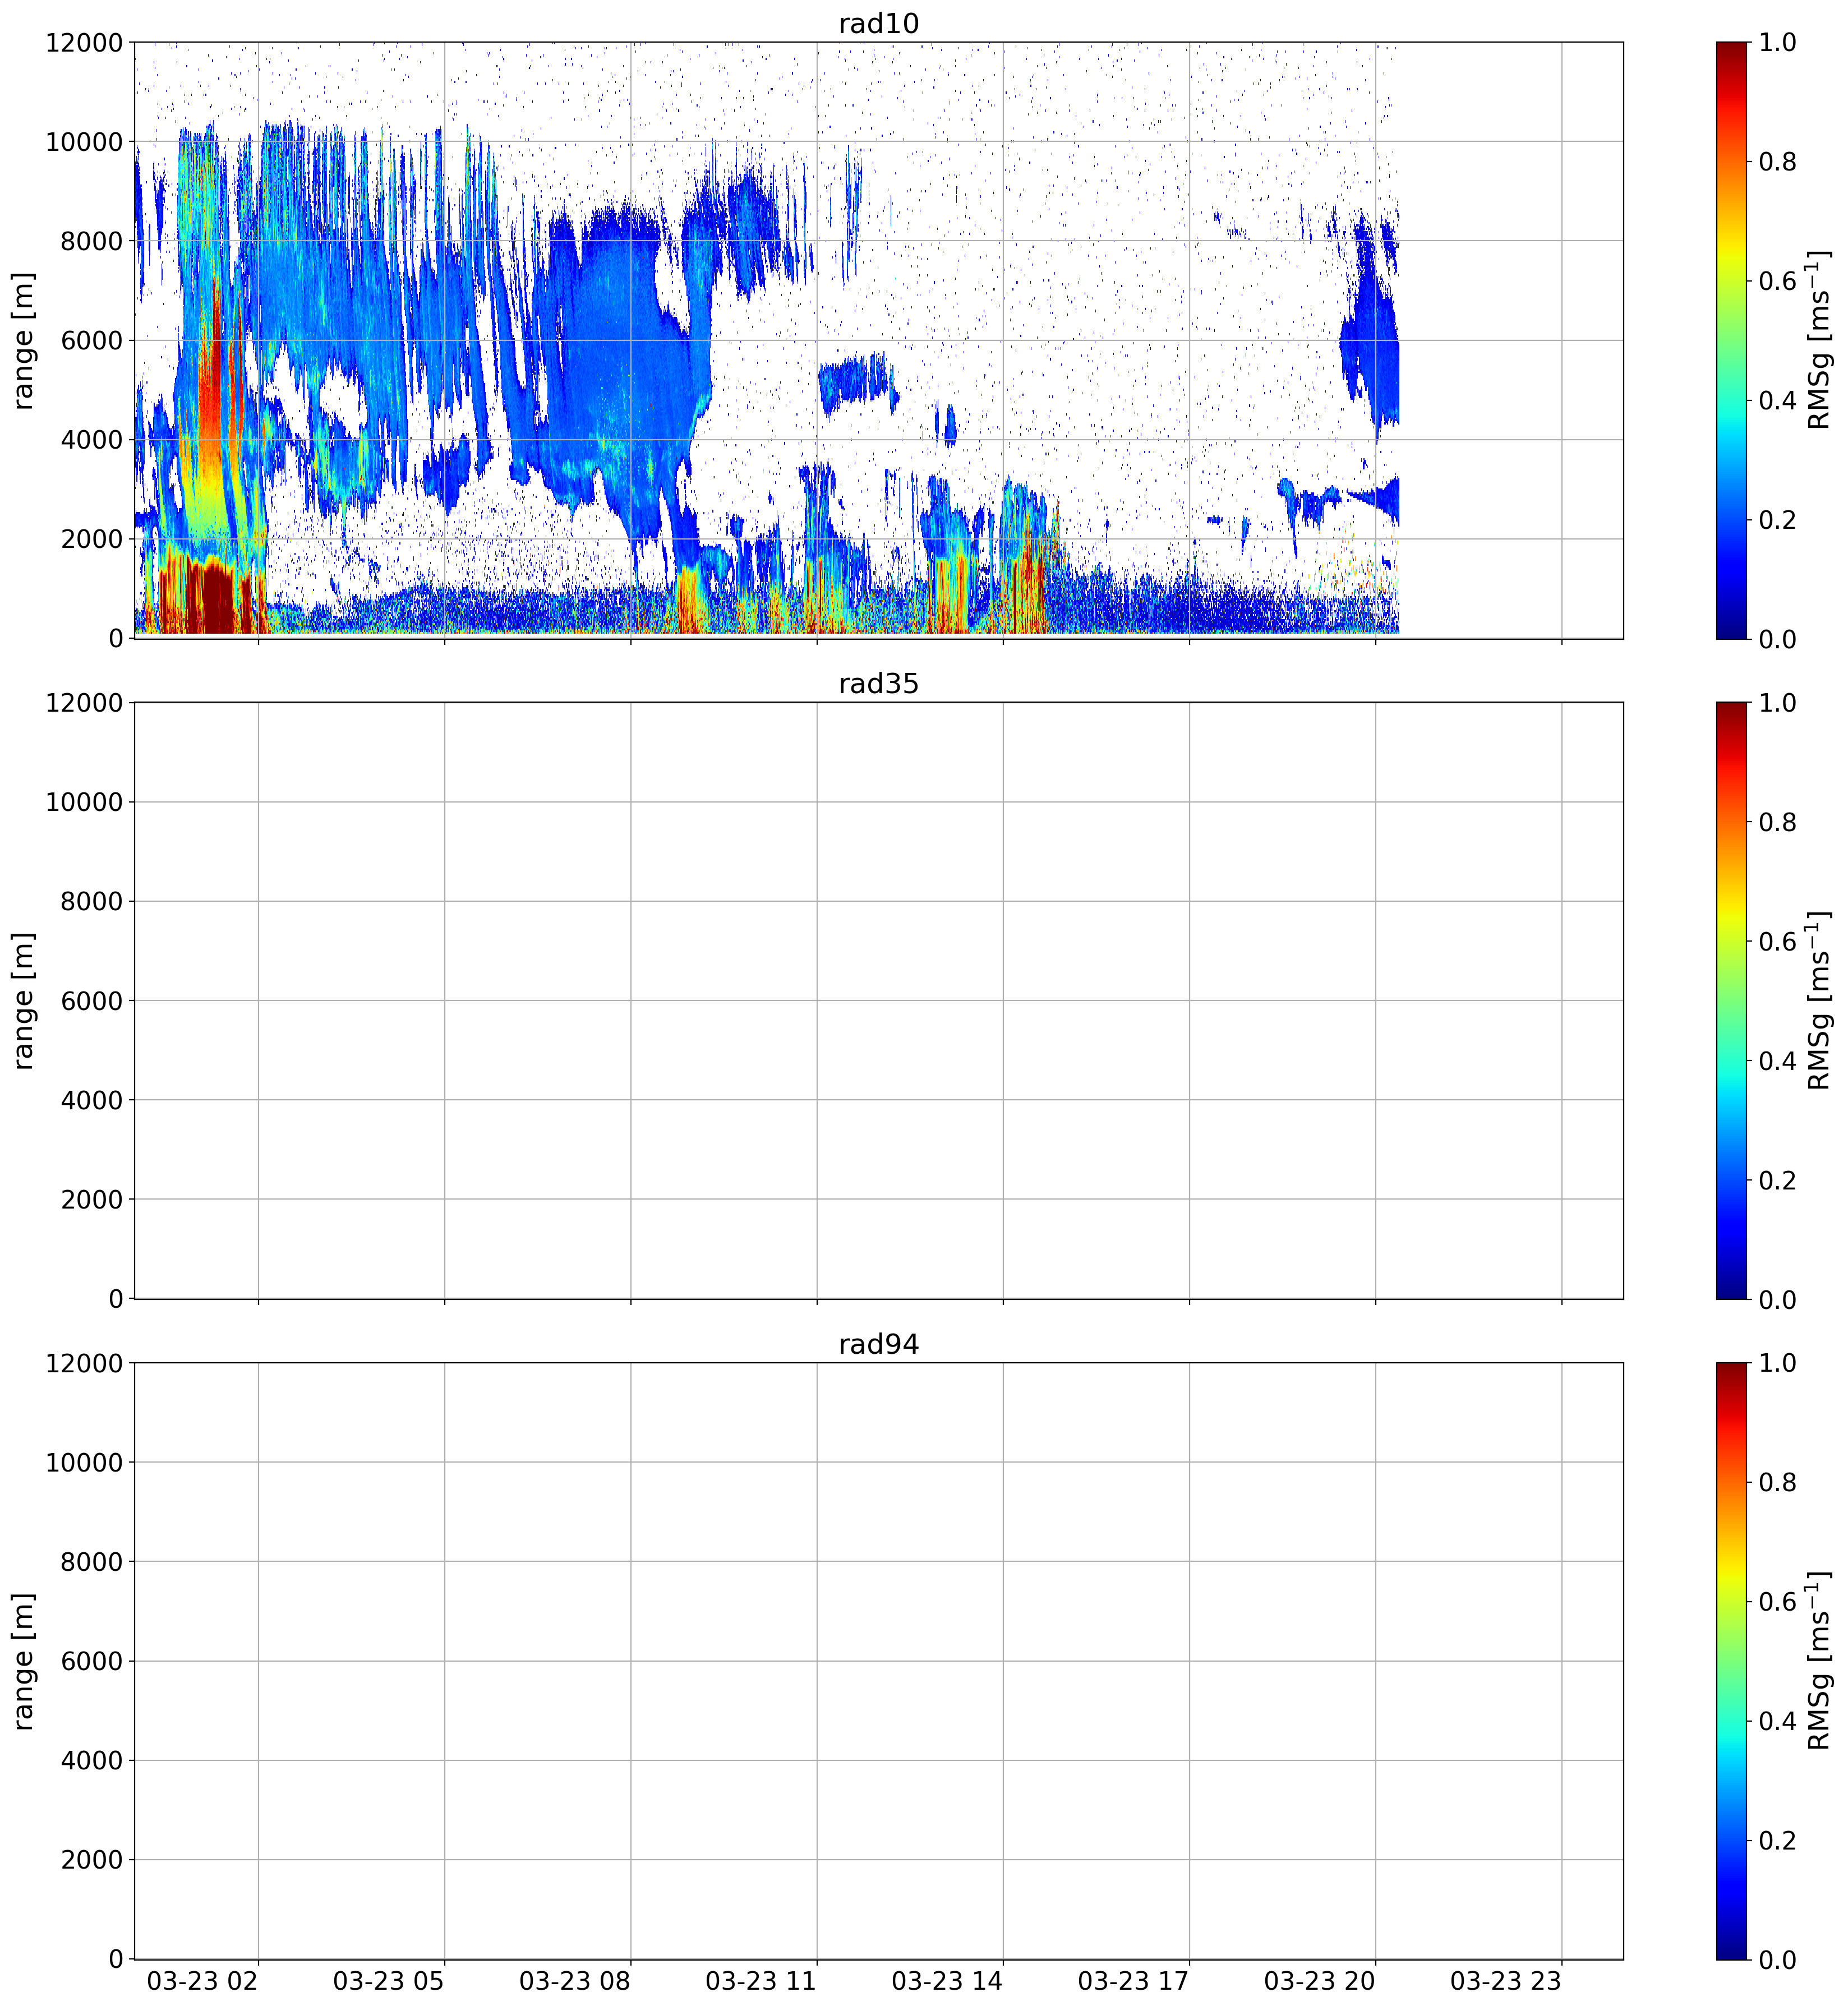The height and width of the screenshot is (2006, 1848).
Task: Click the 6000 tick on rad35 y-axis
Action: pos(92,1001)
